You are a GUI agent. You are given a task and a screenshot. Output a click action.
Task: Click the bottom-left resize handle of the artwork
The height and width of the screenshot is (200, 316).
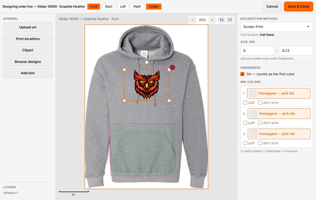click(124, 101)
